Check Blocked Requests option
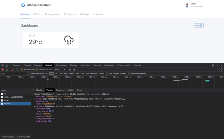The width and height of the screenshot is (224, 139). pyautogui.click(x=129, y=74)
